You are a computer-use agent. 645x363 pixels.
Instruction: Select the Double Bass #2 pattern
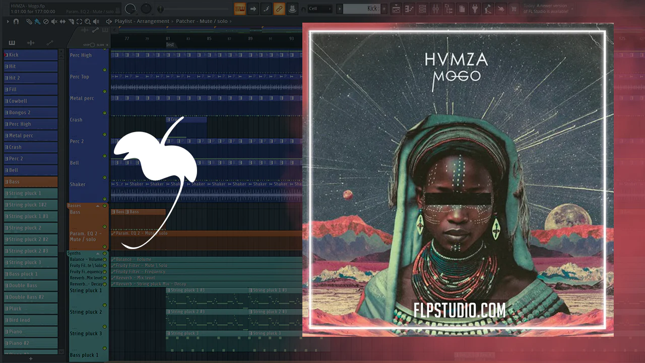click(x=31, y=297)
